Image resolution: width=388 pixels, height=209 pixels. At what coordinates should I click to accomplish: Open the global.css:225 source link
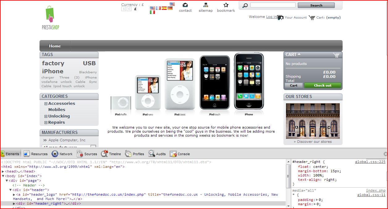[370, 162]
